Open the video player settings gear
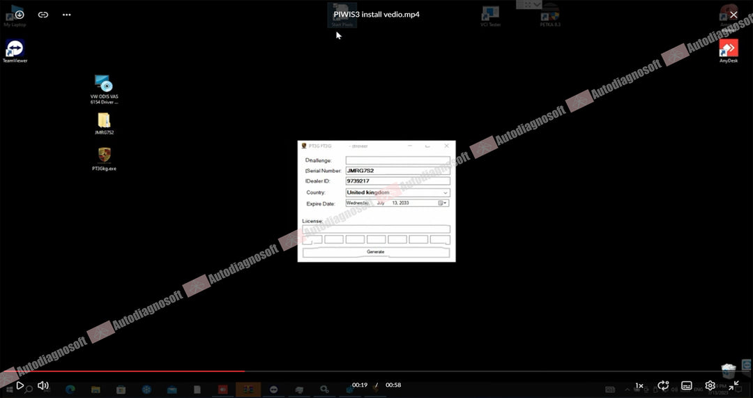 tap(710, 385)
